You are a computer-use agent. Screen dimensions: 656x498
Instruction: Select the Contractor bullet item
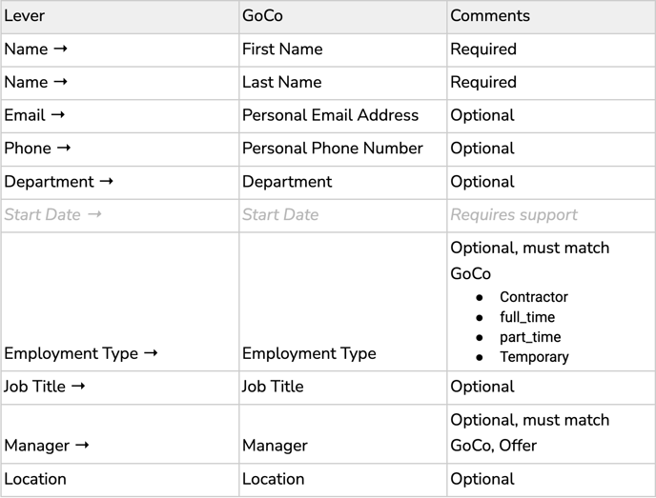534,297
